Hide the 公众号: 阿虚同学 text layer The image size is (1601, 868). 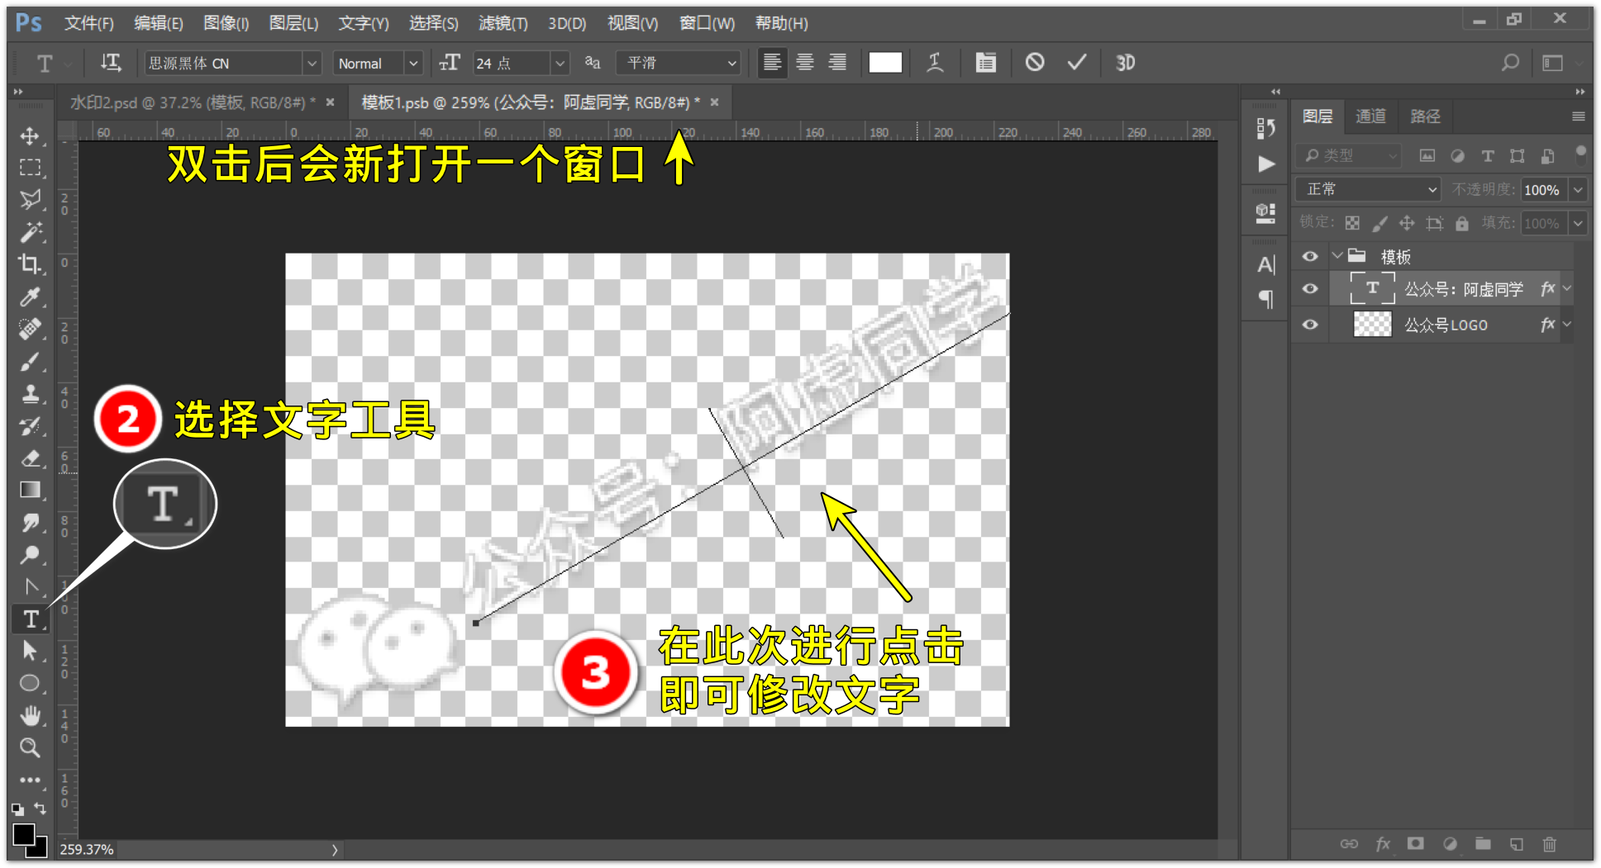pos(1310,289)
